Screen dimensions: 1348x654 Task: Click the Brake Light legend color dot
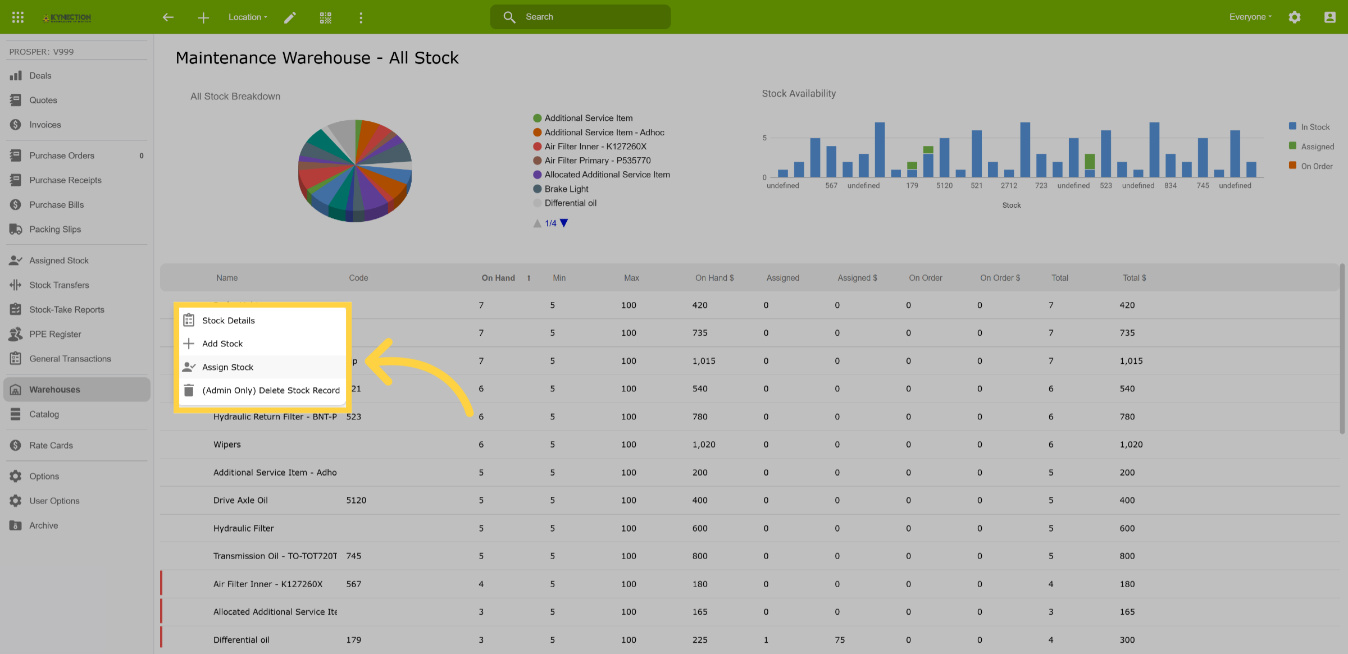coord(538,189)
